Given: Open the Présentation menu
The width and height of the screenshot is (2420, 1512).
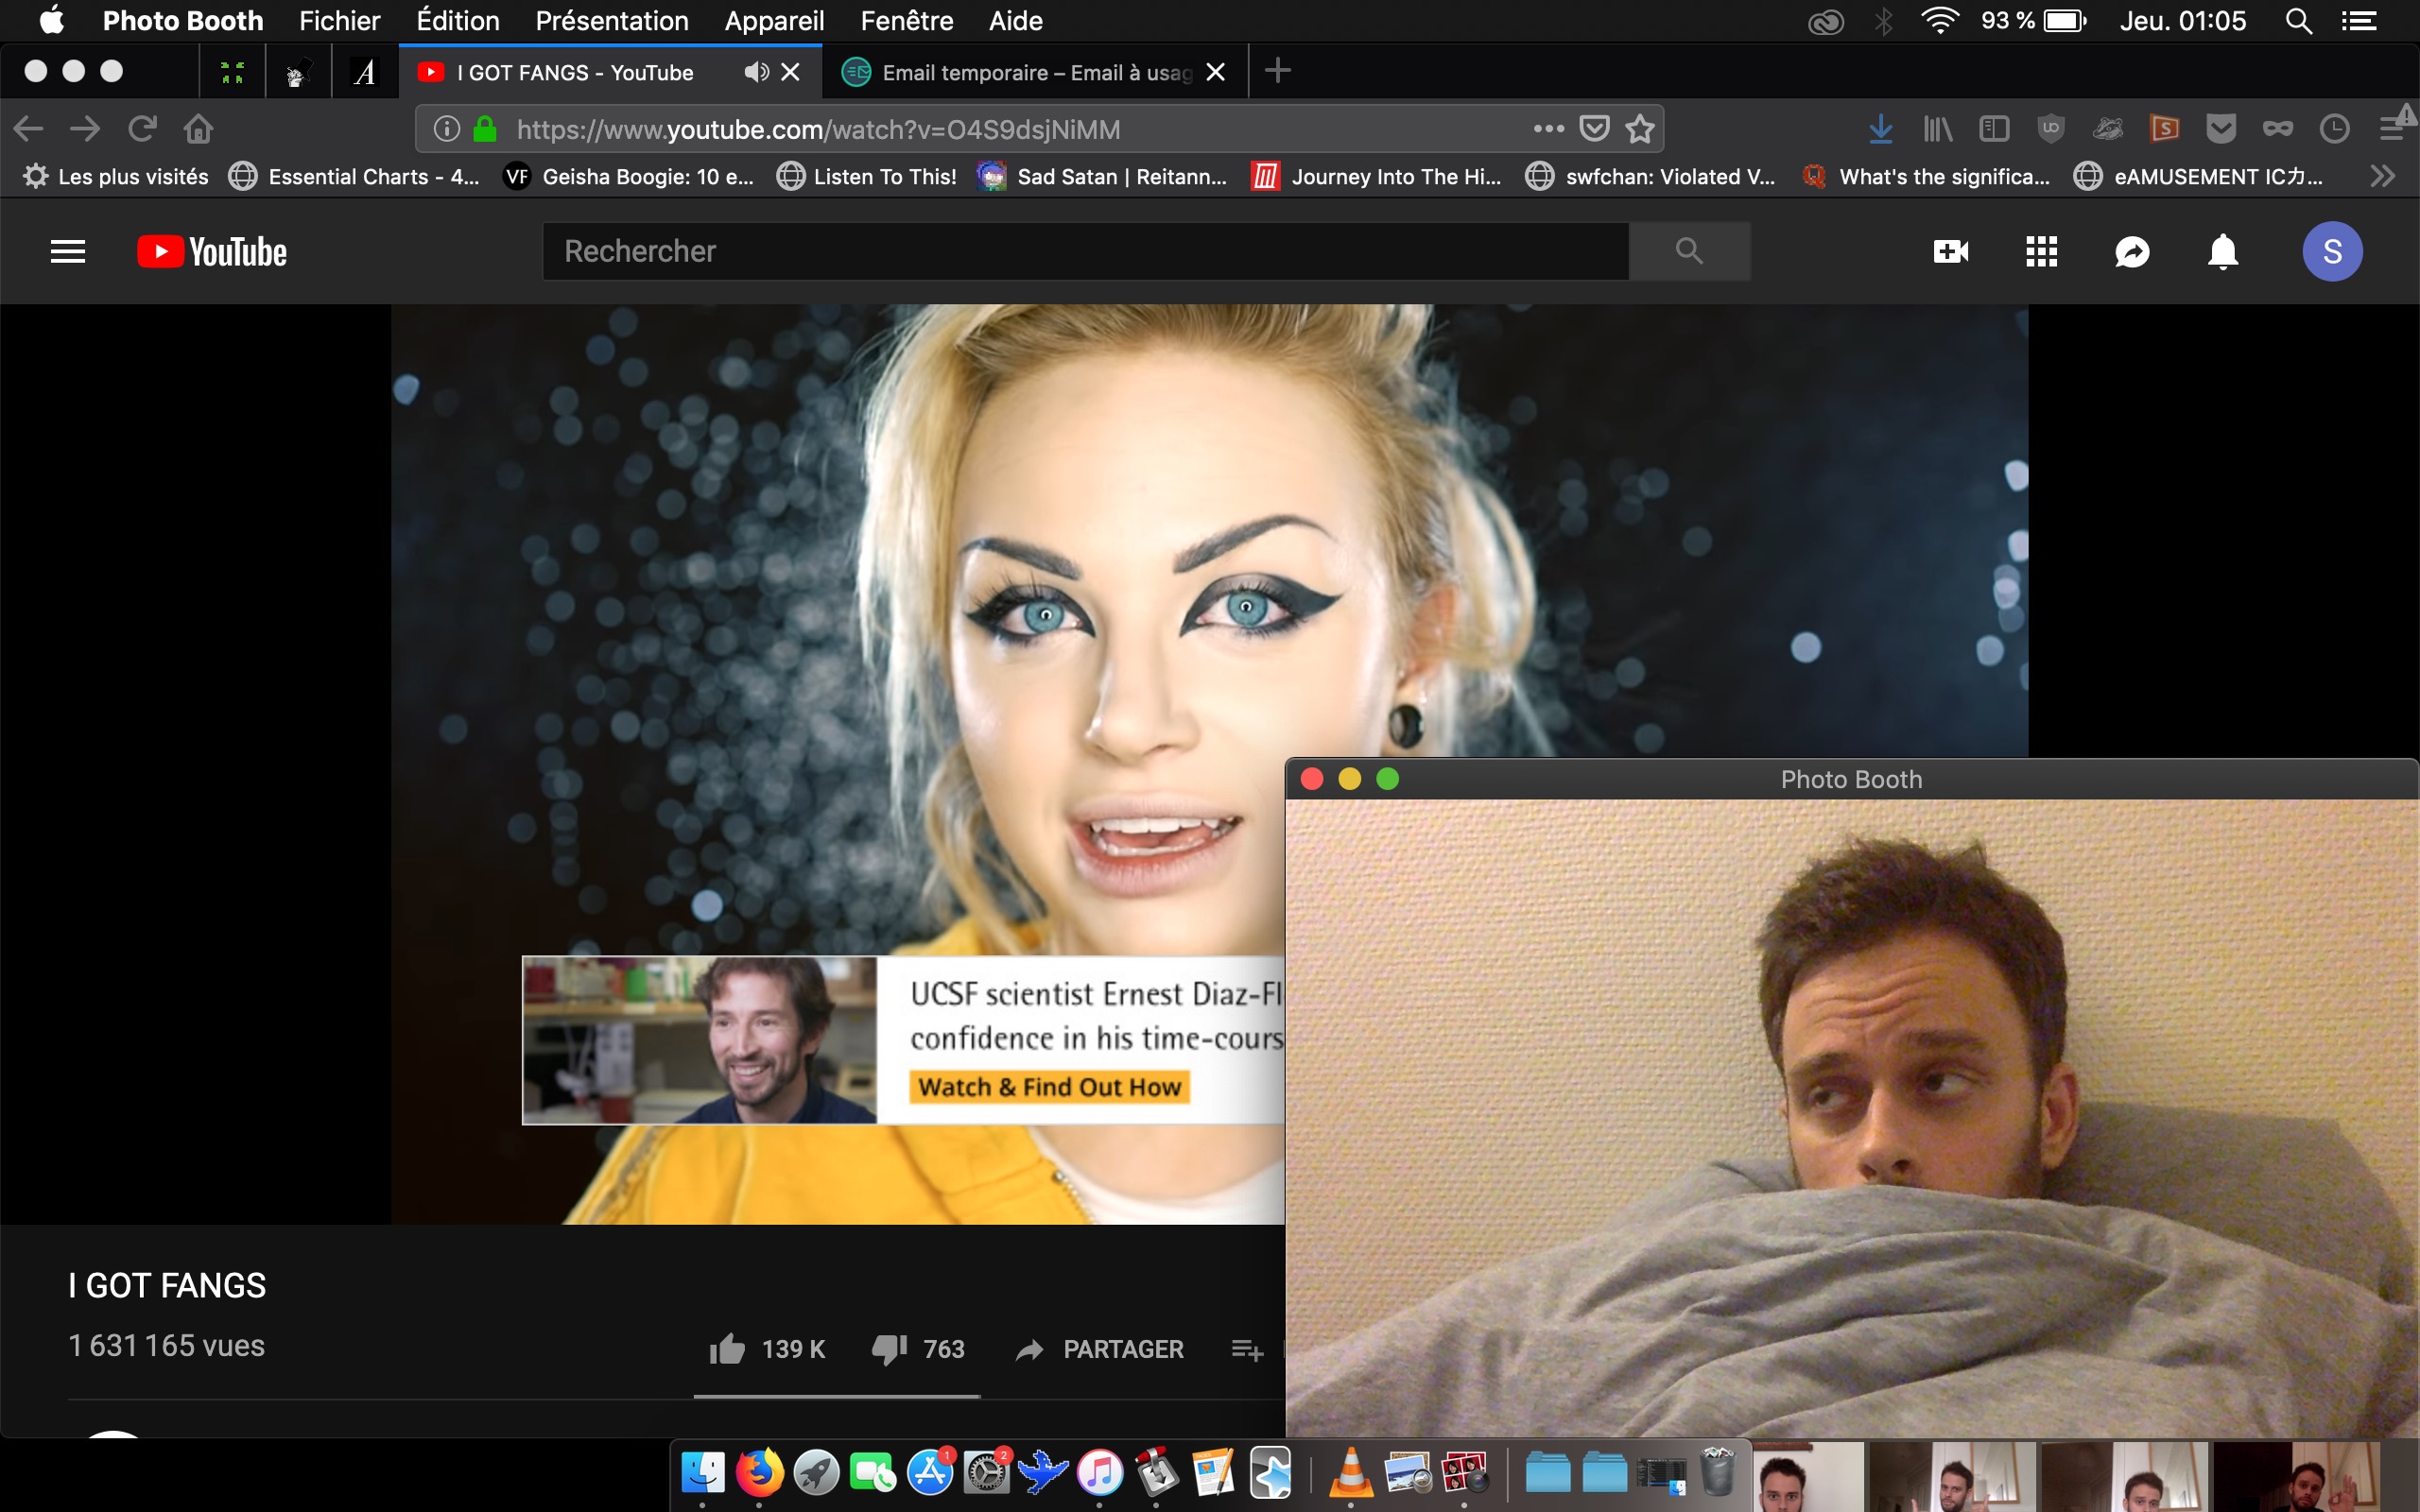Looking at the screenshot, I should pos(612,20).
